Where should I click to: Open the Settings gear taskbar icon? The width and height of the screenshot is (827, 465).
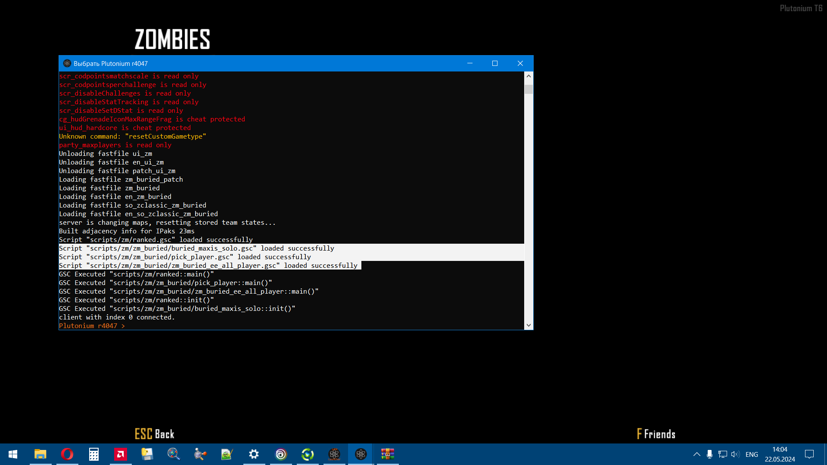pos(254,454)
